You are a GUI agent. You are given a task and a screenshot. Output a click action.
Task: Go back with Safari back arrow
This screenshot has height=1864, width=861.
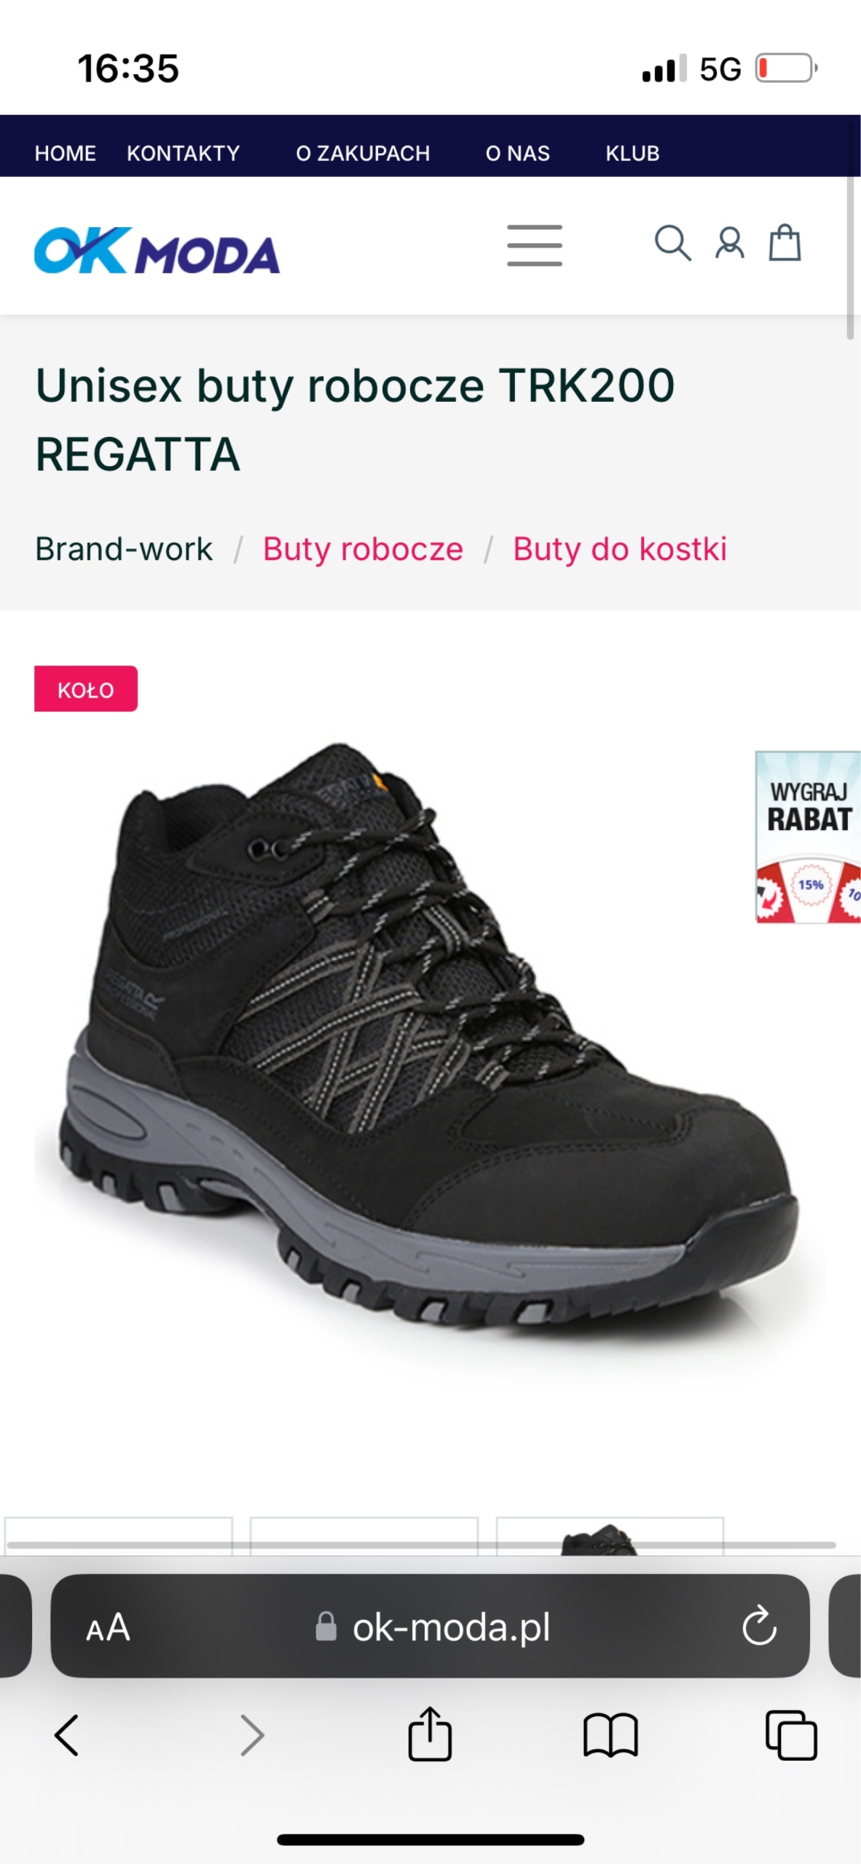(67, 1735)
